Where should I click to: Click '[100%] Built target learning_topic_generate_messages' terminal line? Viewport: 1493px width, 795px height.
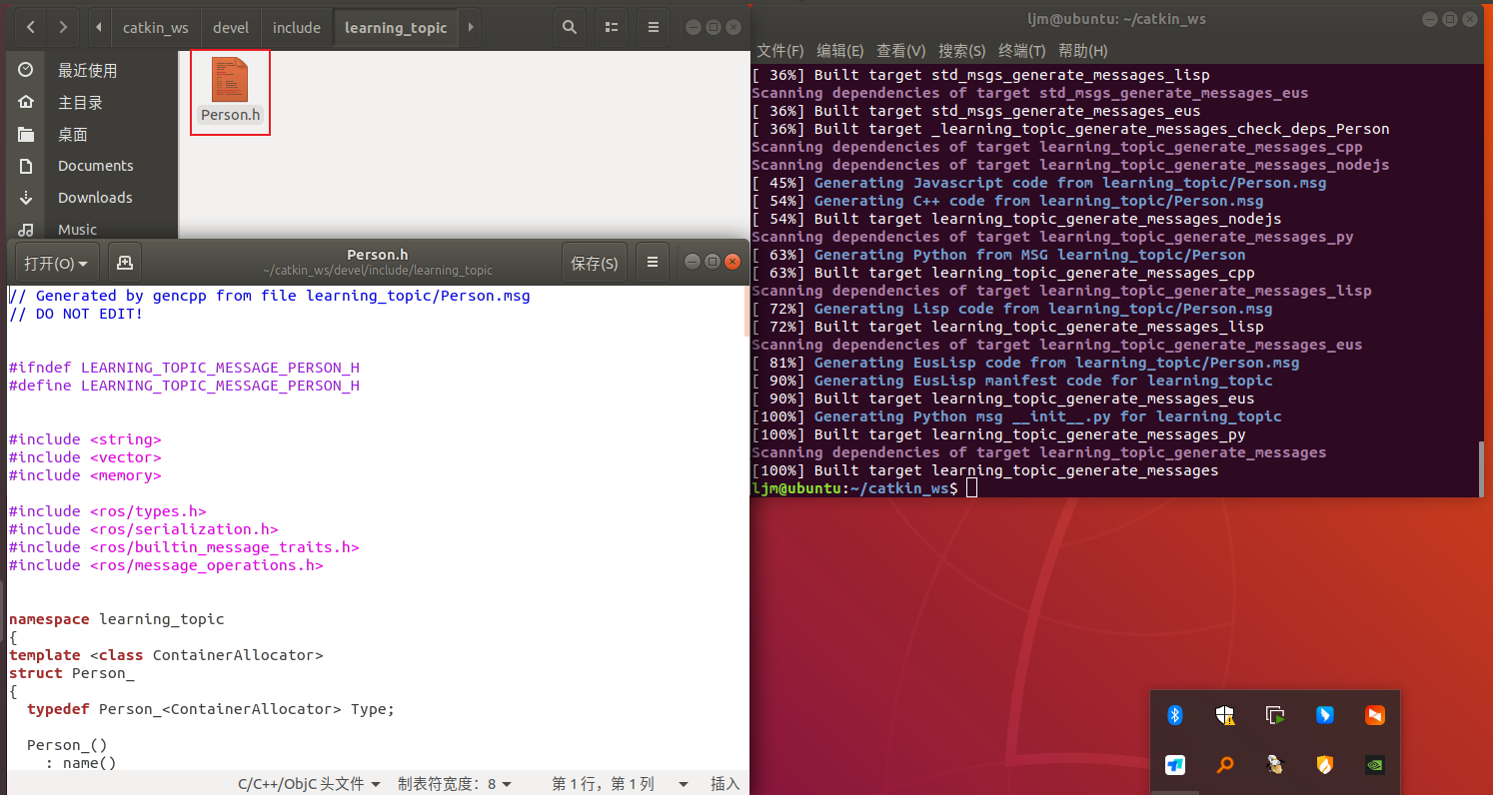pos(985,470)
